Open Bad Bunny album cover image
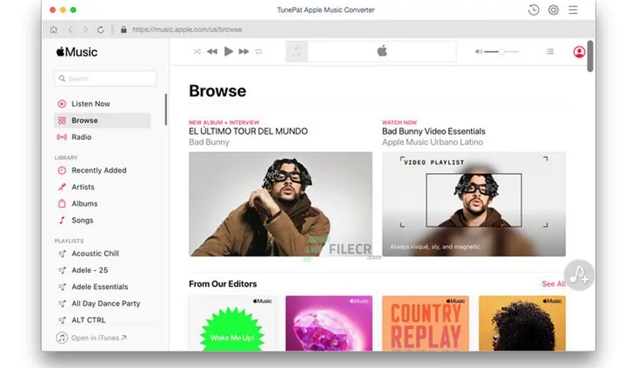The image size is (637, 368). pyautogui.click(x=280, y=204)
